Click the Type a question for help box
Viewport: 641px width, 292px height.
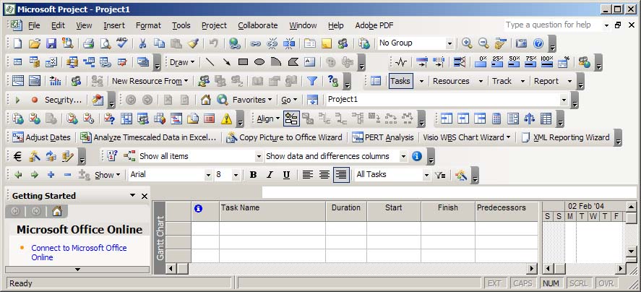pyautogui.click(x=553, y=25)
